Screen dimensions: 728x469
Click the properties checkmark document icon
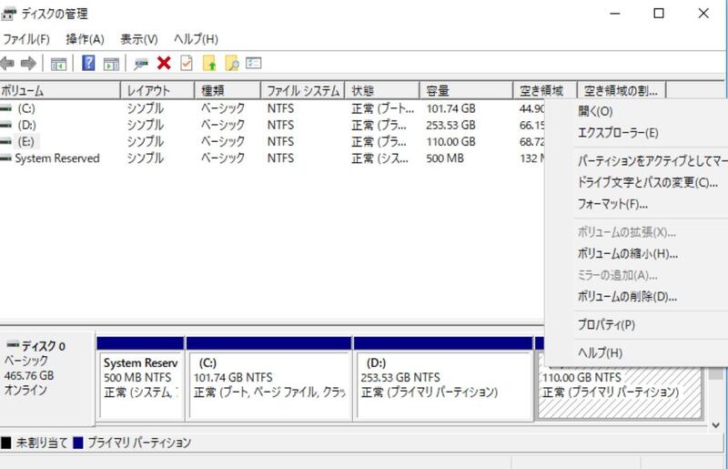[187, 63]
